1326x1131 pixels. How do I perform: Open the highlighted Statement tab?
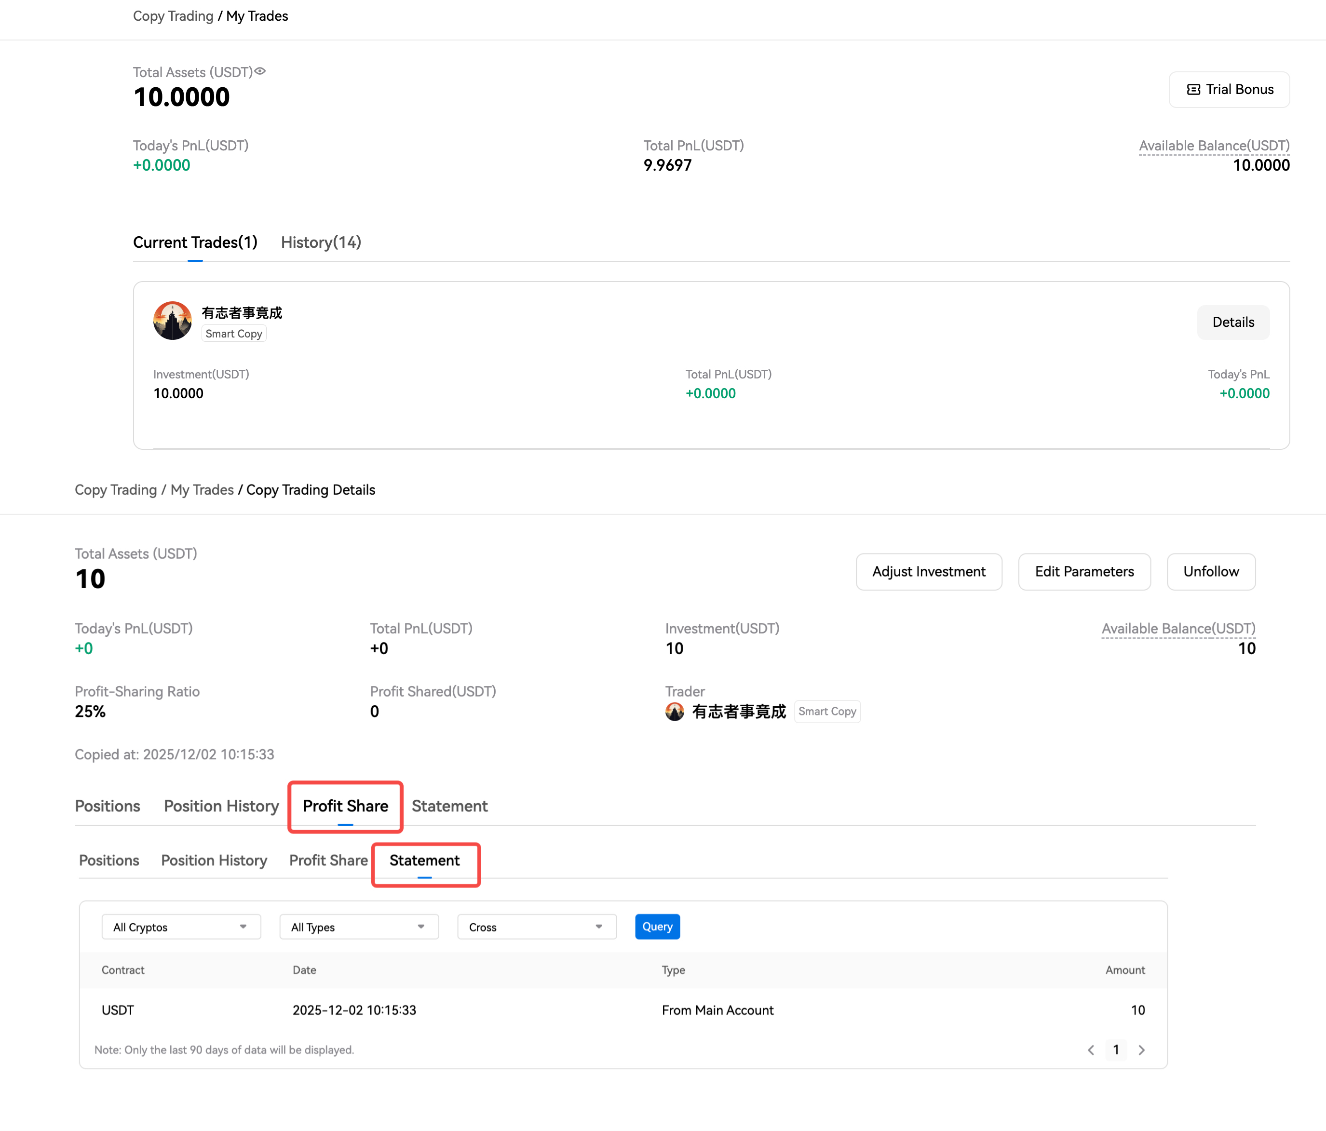pos(424,861)
